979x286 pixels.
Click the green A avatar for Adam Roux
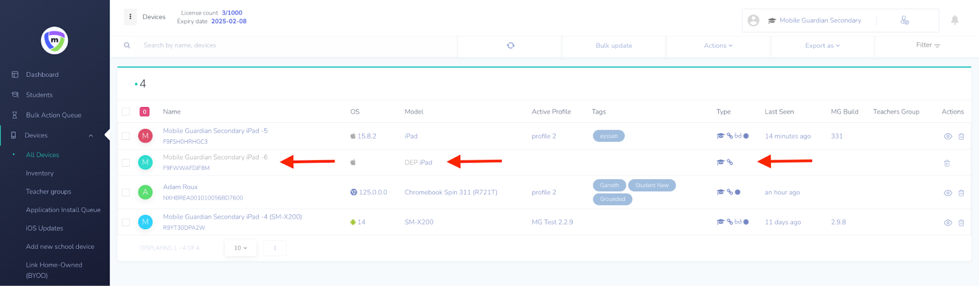pos(145,192)
